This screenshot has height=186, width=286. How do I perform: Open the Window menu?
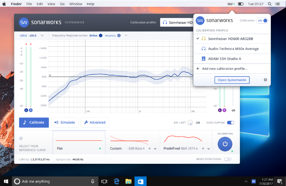pos(76,4)
